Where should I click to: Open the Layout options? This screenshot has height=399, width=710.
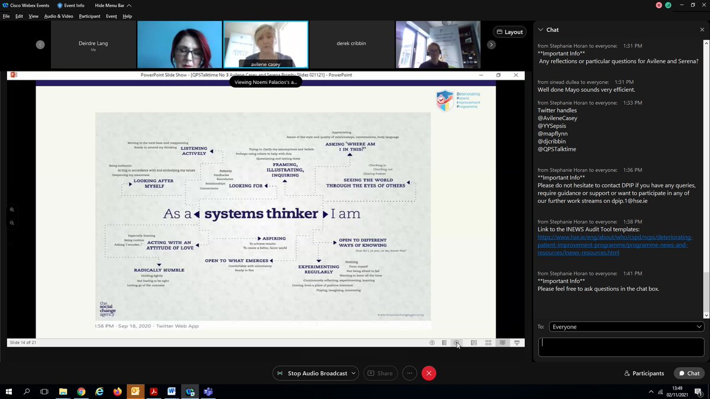(x=509, y=32)
